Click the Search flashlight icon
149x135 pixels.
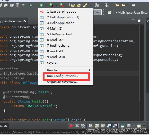click(85, 5)
